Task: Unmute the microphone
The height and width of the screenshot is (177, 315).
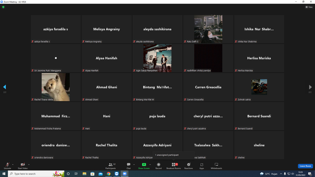Action: pyautogui.click(x=7, y=166)
